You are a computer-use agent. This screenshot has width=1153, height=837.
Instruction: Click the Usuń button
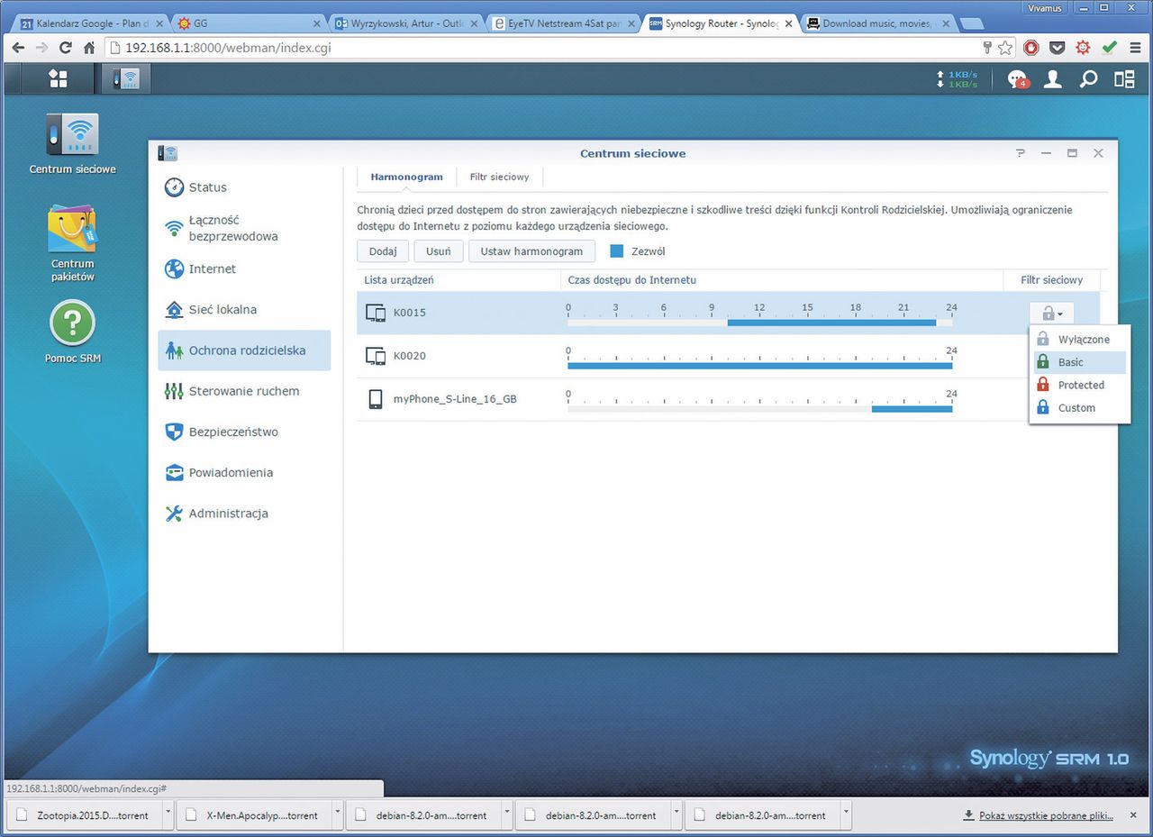click(439, 251)
